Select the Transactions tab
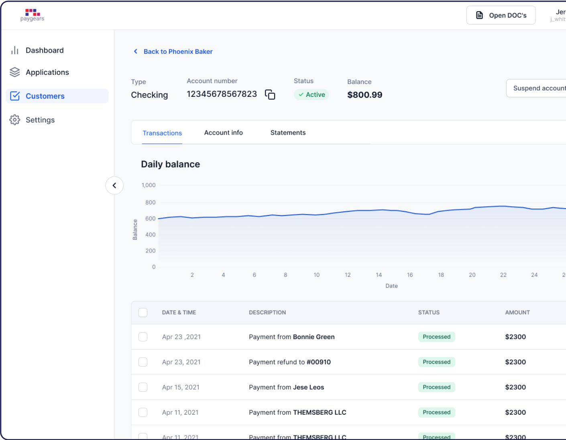Image resolution: width=566 pixels, height=440 pixels. (162, 133)
